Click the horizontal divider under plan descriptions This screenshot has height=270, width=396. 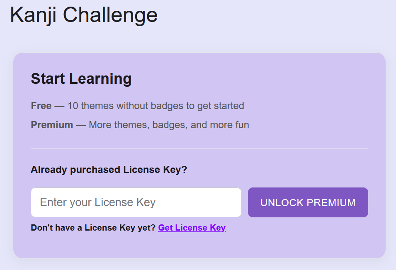click(x=199, y=148)
